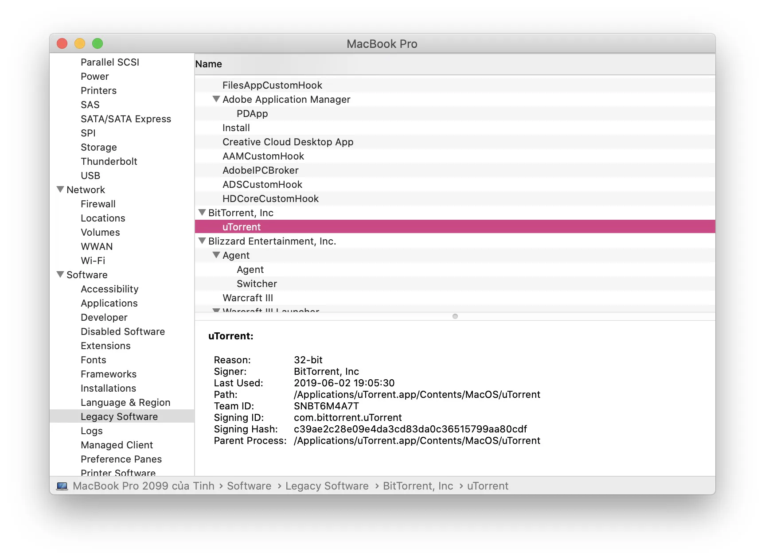Select Developer in the sidebar

point(104,317)
